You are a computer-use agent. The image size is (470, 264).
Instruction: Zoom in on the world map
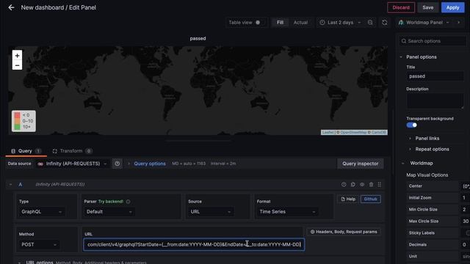17,56
